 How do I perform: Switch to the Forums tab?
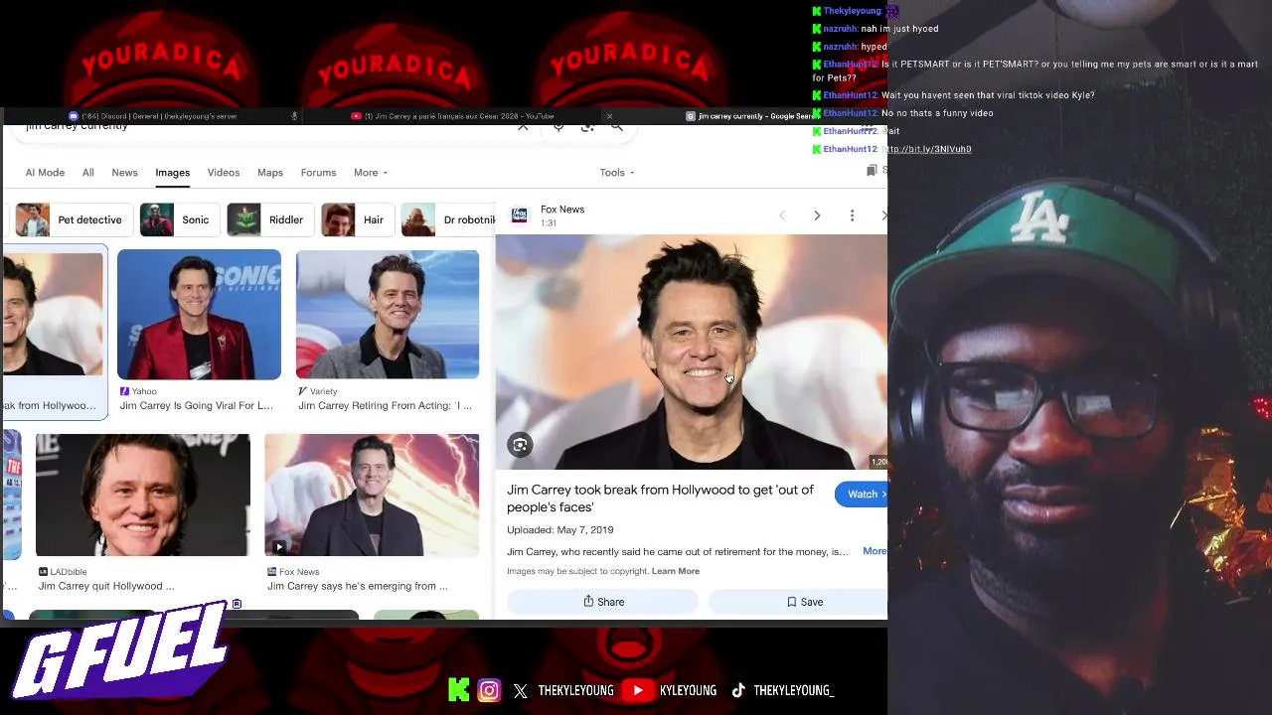pos(318,173)
